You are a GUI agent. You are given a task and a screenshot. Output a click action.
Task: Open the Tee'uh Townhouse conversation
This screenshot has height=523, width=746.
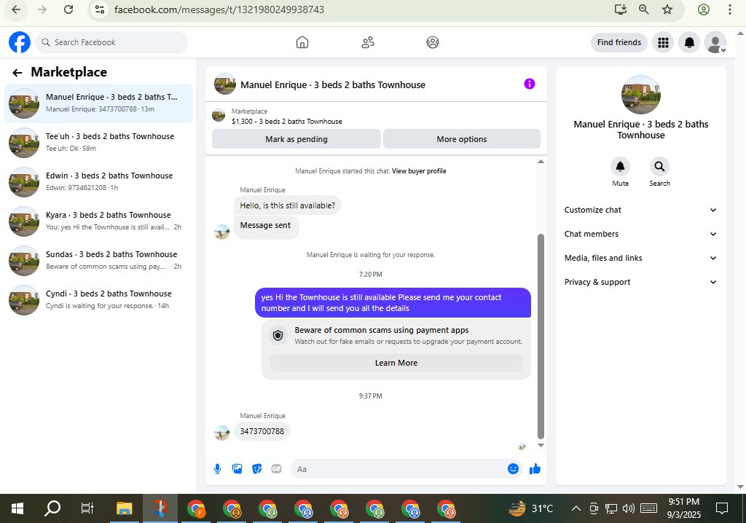[x=98, y=142]
